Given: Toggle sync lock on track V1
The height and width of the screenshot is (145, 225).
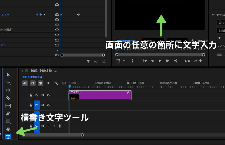Looking at the screenshot, I should click(42, 105).
